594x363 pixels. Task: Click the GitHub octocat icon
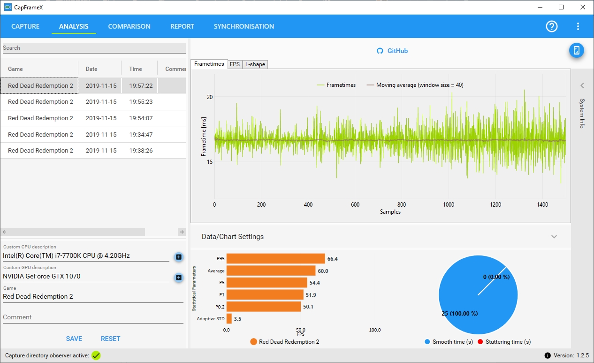coord(380,51)
